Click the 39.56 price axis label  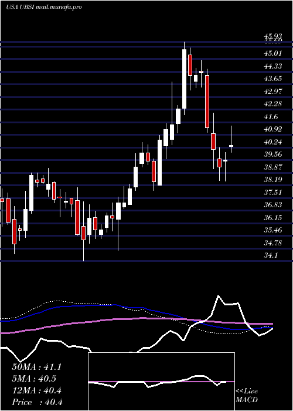pyautogui.click(x=273, y=154)
